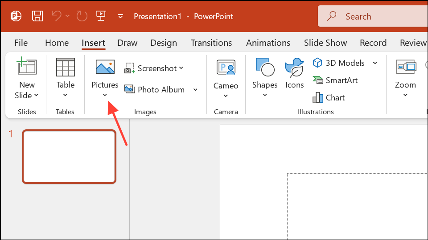
Task: Insert a SmartArt graphic
Action: coord(335,80)
